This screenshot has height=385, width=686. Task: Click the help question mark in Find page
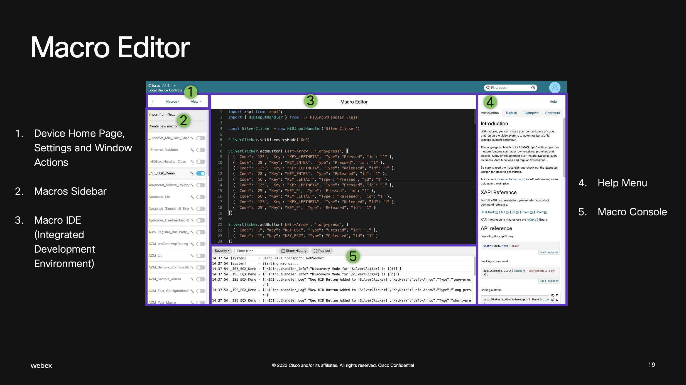tap(533, 88)
